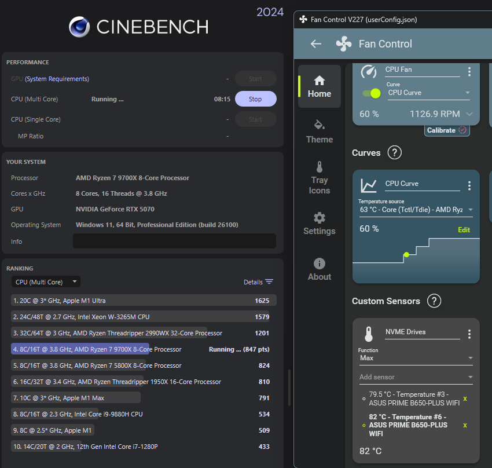
Task: Click the CPU Fan speedometer icon
Action: (x=369, y=71)
